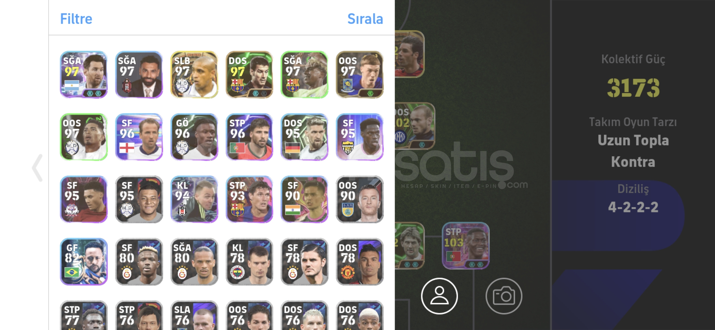Collapse the player list with left chevron
Viewport: 715px width, 330px height.
(x=37, y=168)
